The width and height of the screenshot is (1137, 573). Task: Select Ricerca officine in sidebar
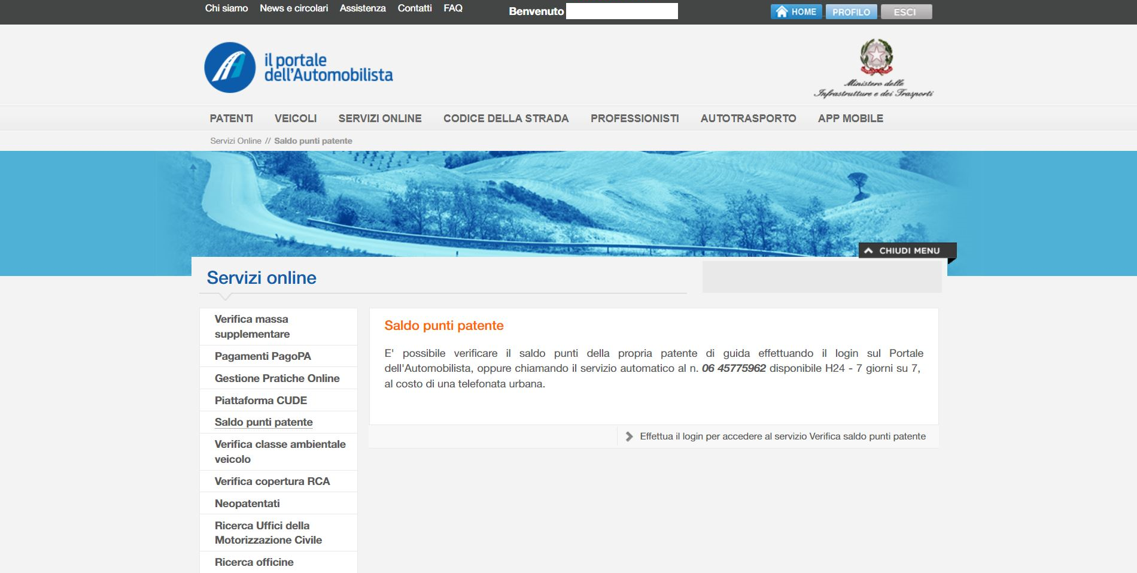pyautogui.click(x=278, y=562)
